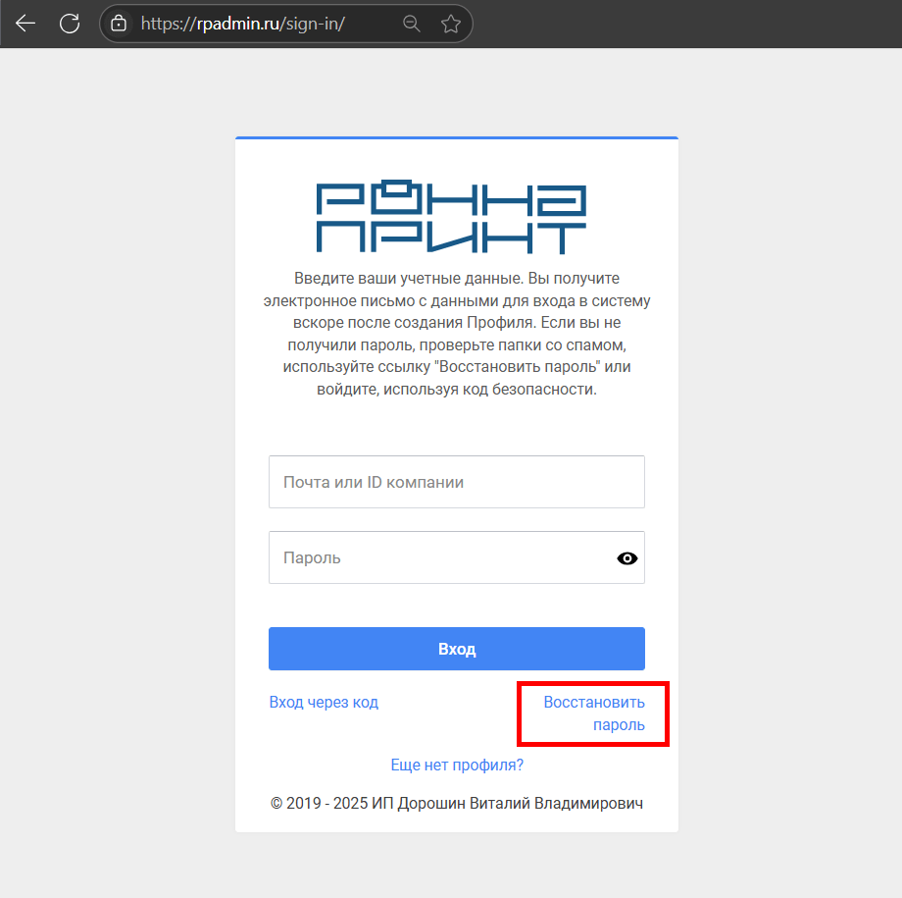The image size is (902, 898).
Task: Open zoom options magnifier in address bar
Action: 412,24
